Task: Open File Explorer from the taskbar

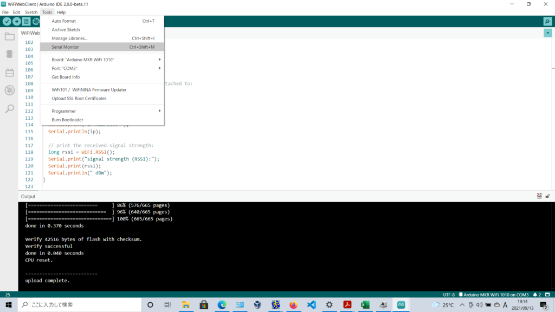Action: tap(186, 304)
